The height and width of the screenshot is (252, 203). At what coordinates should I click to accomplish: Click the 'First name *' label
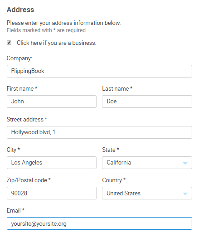click(x=22, y=88)
